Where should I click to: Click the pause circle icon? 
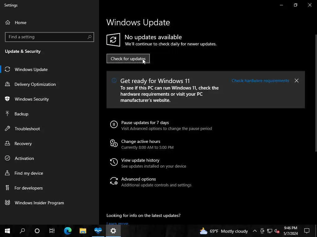[114, 124]
